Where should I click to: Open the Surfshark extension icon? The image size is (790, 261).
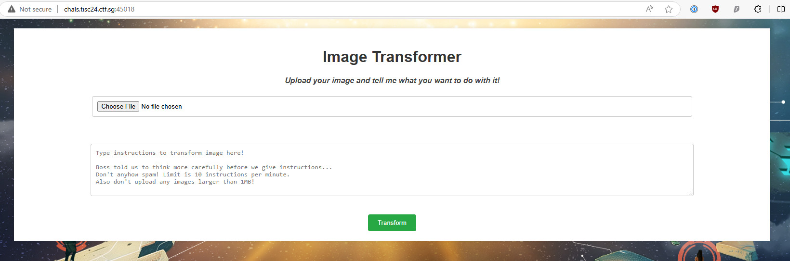click(x=737, y=9)
